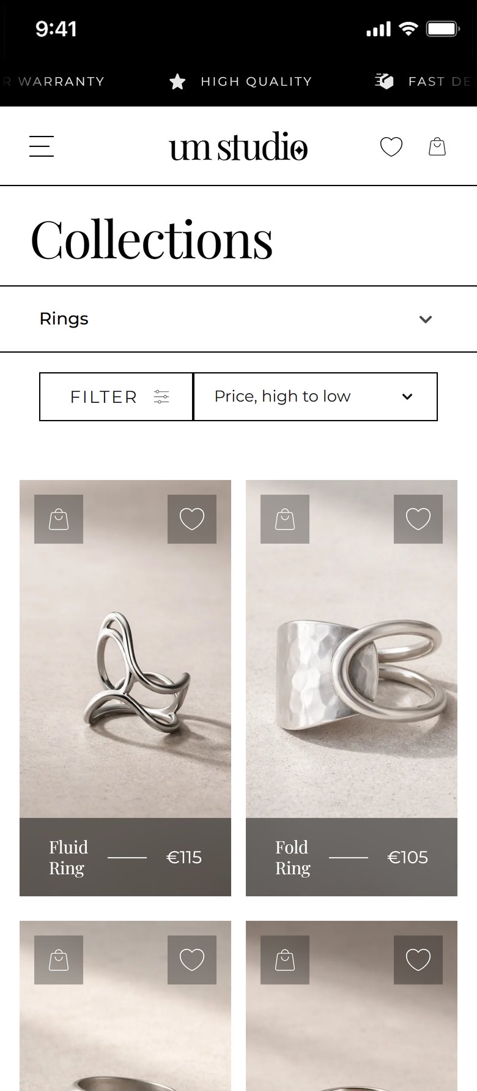
Task: Open the hamburger navigation menu
Action: pos(42,146)
